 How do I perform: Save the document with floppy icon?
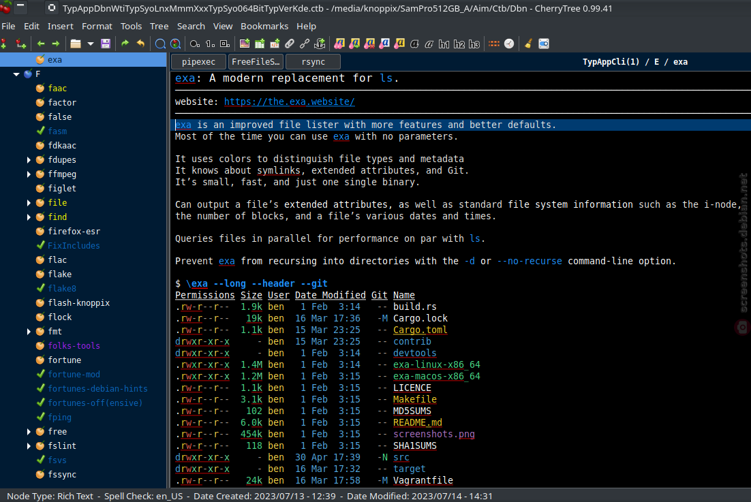tap(106, 44)
